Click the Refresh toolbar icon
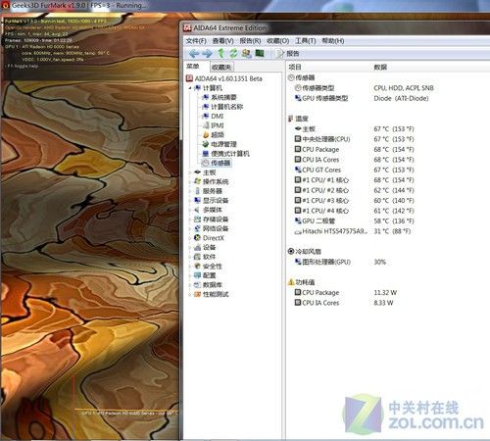This screenshot has height=441, width=490. pos(233,53)
